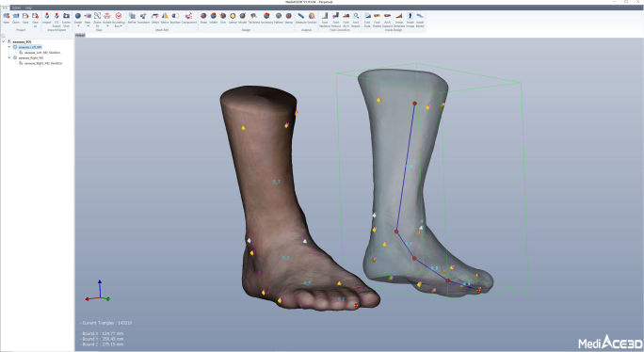
Task: Click the Save As icon
Action: tap(36, 20)
